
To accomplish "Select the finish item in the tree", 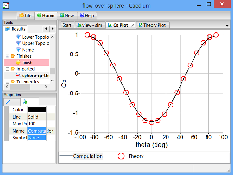I will [26, 63].
